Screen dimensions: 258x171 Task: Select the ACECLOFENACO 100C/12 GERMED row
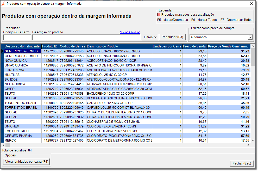coord(127,51)
